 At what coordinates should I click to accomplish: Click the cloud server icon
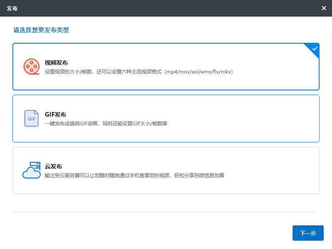tap(32, 170)
